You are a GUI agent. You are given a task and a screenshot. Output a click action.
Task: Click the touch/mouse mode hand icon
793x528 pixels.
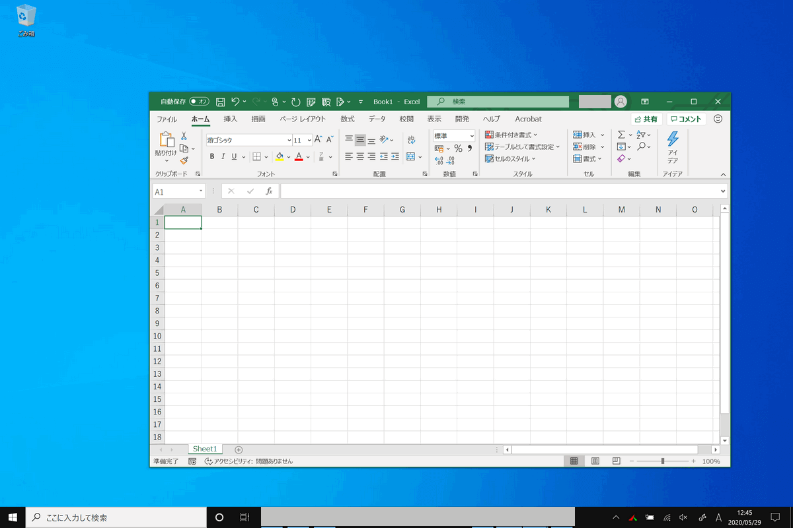coord(275,102)
